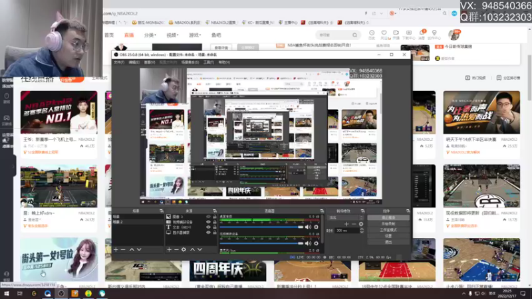Open video capture device audio gear in mixer
This screenshot has height=299, width=532.
[x=317, y=243]
